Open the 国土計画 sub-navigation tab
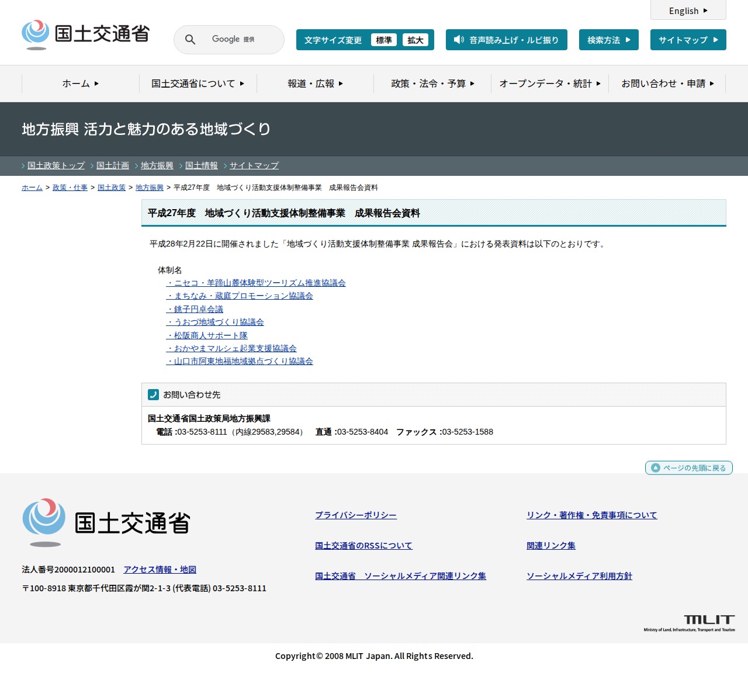This screenshot has height=673, width=748. 112,165
